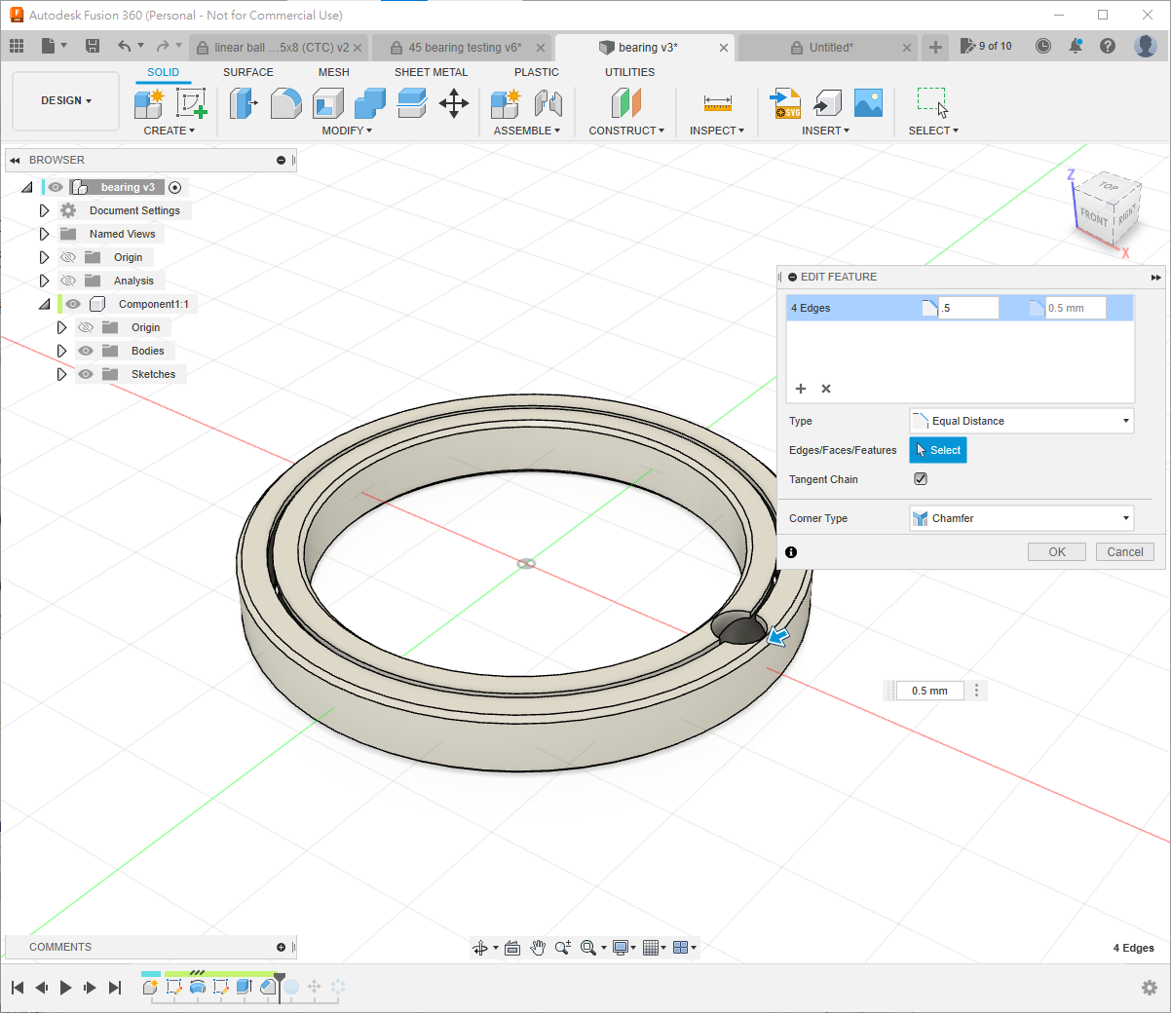Screen dimensions: 1171x1013
Task: Click the Create Sketch icon
Action: [x=191, y=103]
